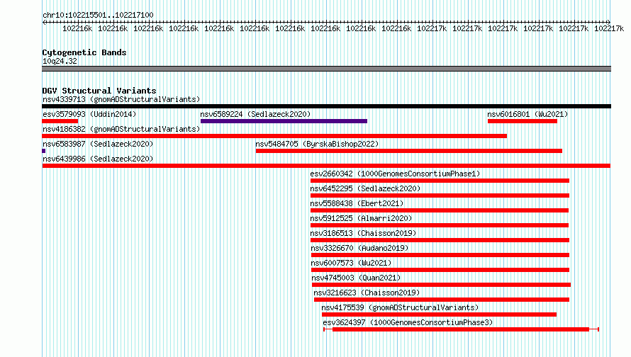The width and height of the screenshot is (631, 357).
Task: Click the red nsv3326670 variant bar
Action: click(x=440, y=255)
